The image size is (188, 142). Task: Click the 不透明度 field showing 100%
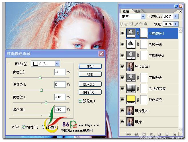point(168,16)
